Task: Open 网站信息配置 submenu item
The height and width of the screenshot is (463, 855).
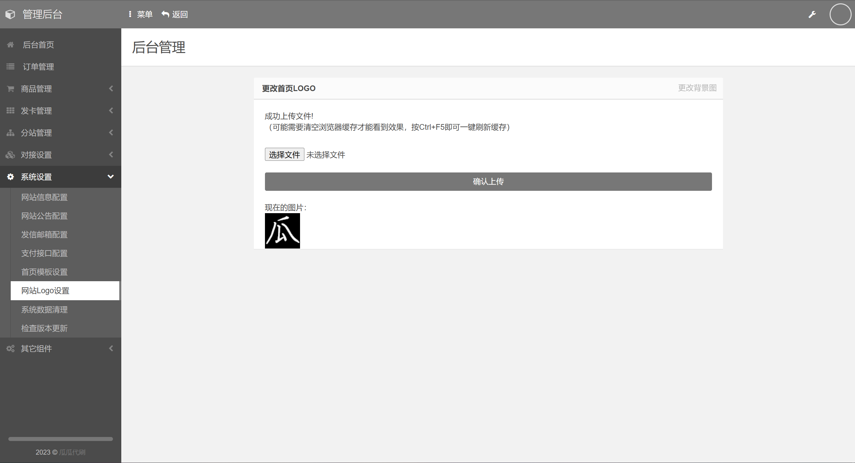Action: (x=44, y=197)
